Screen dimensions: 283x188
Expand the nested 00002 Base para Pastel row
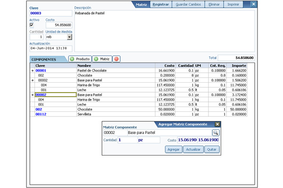point(33,80)
